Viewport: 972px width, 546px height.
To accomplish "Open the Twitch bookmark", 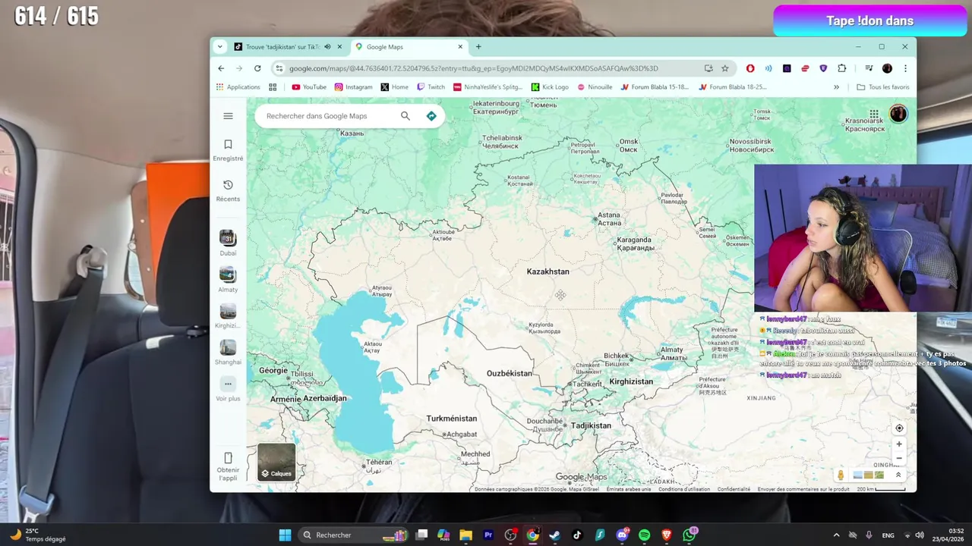I will click(x=431, y=87).
